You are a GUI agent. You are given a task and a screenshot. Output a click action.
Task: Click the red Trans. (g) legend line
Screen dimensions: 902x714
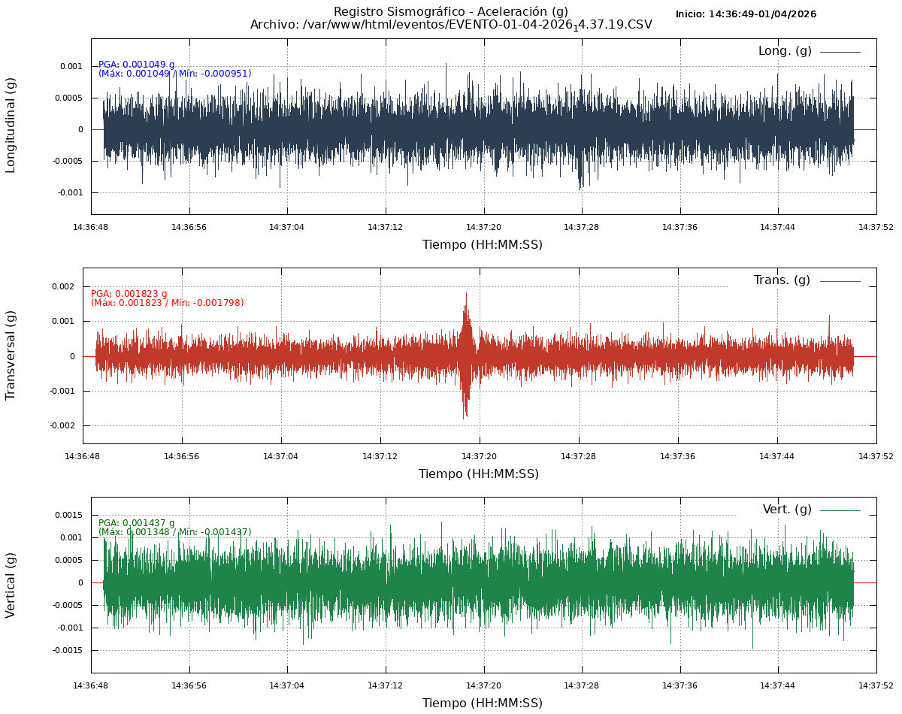click(x=840, y=281)
